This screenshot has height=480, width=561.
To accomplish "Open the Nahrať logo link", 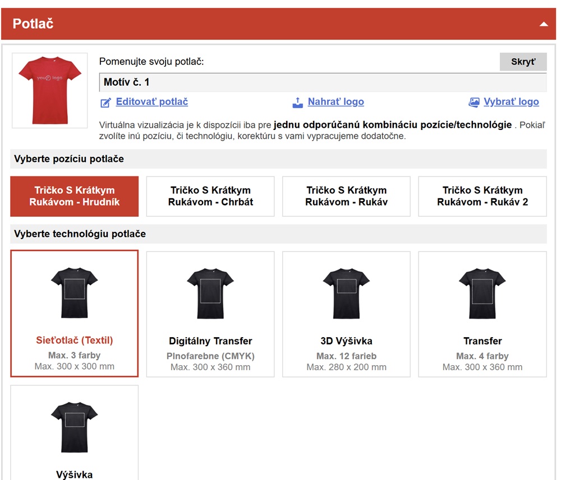I will pyautogui.click(x=335, y=102).
